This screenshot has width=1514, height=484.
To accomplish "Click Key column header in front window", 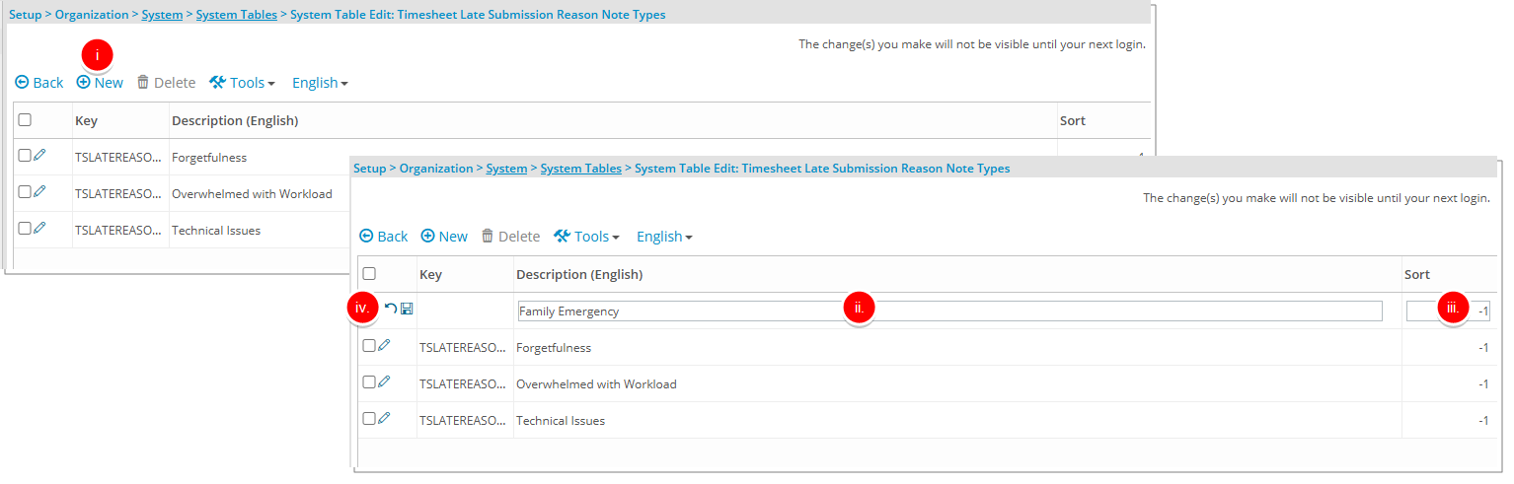I will [430, 274].
